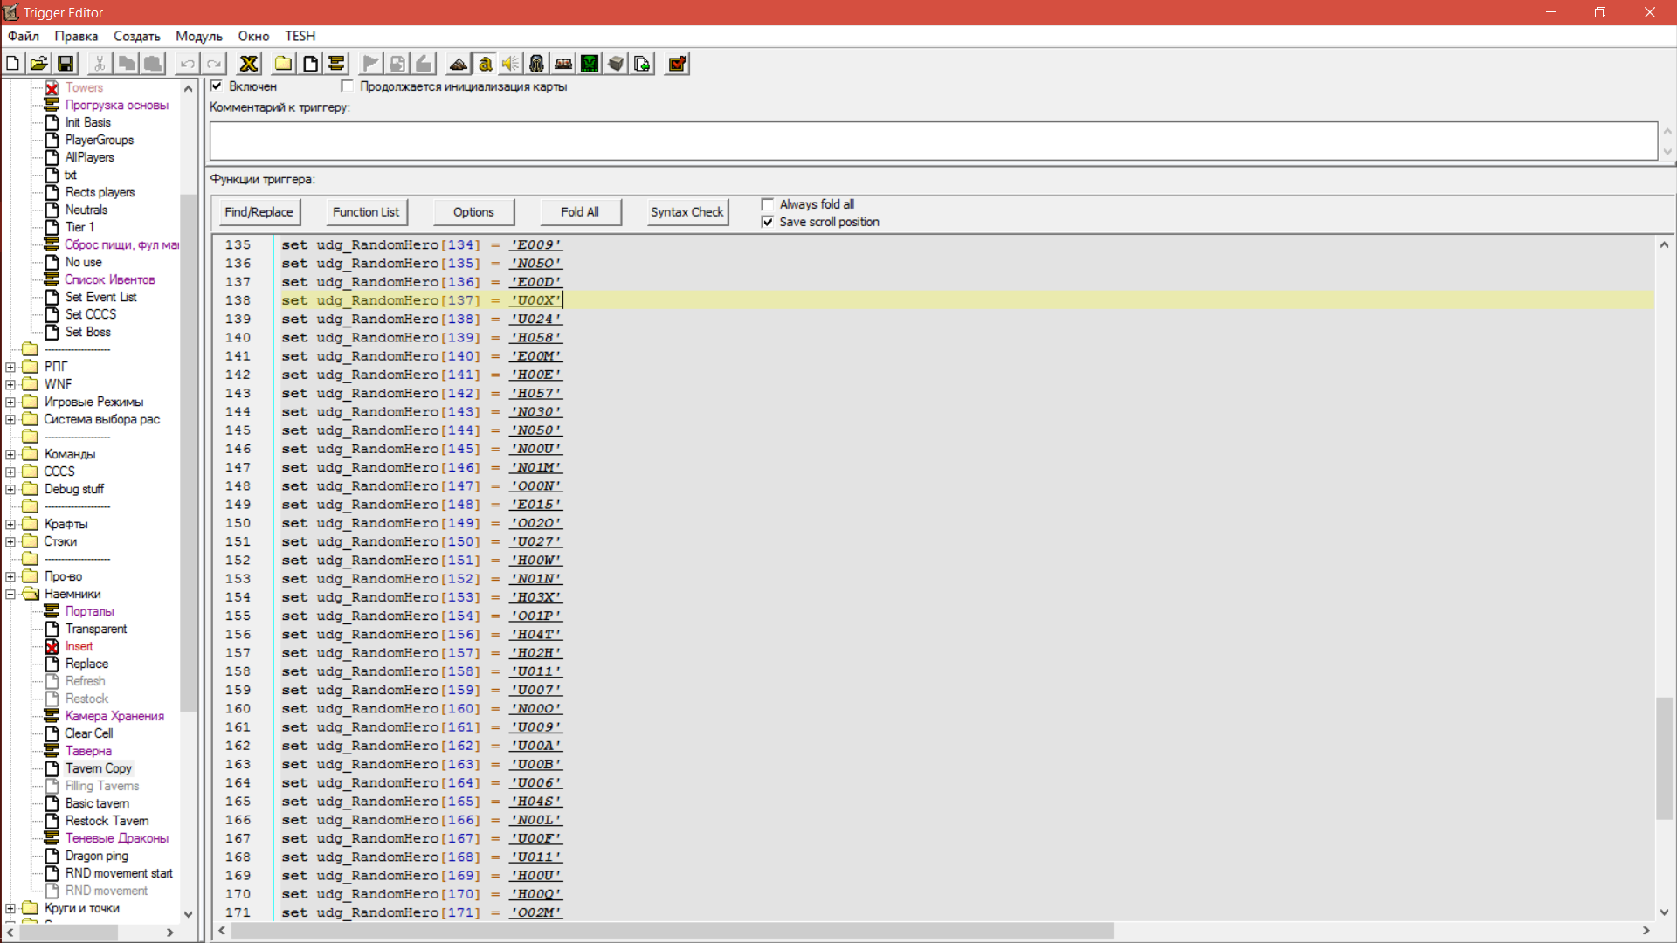Open the Создать menu
Image resolution: width=1677 pixels, height=943 pixels.
137,36
